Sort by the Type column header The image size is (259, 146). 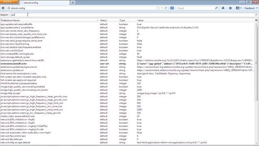[x=127, y=20]
